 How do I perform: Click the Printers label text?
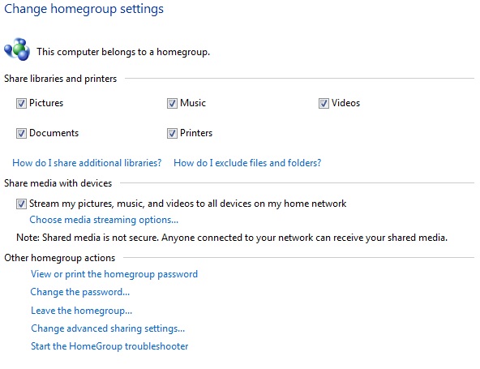click(196, 133)
